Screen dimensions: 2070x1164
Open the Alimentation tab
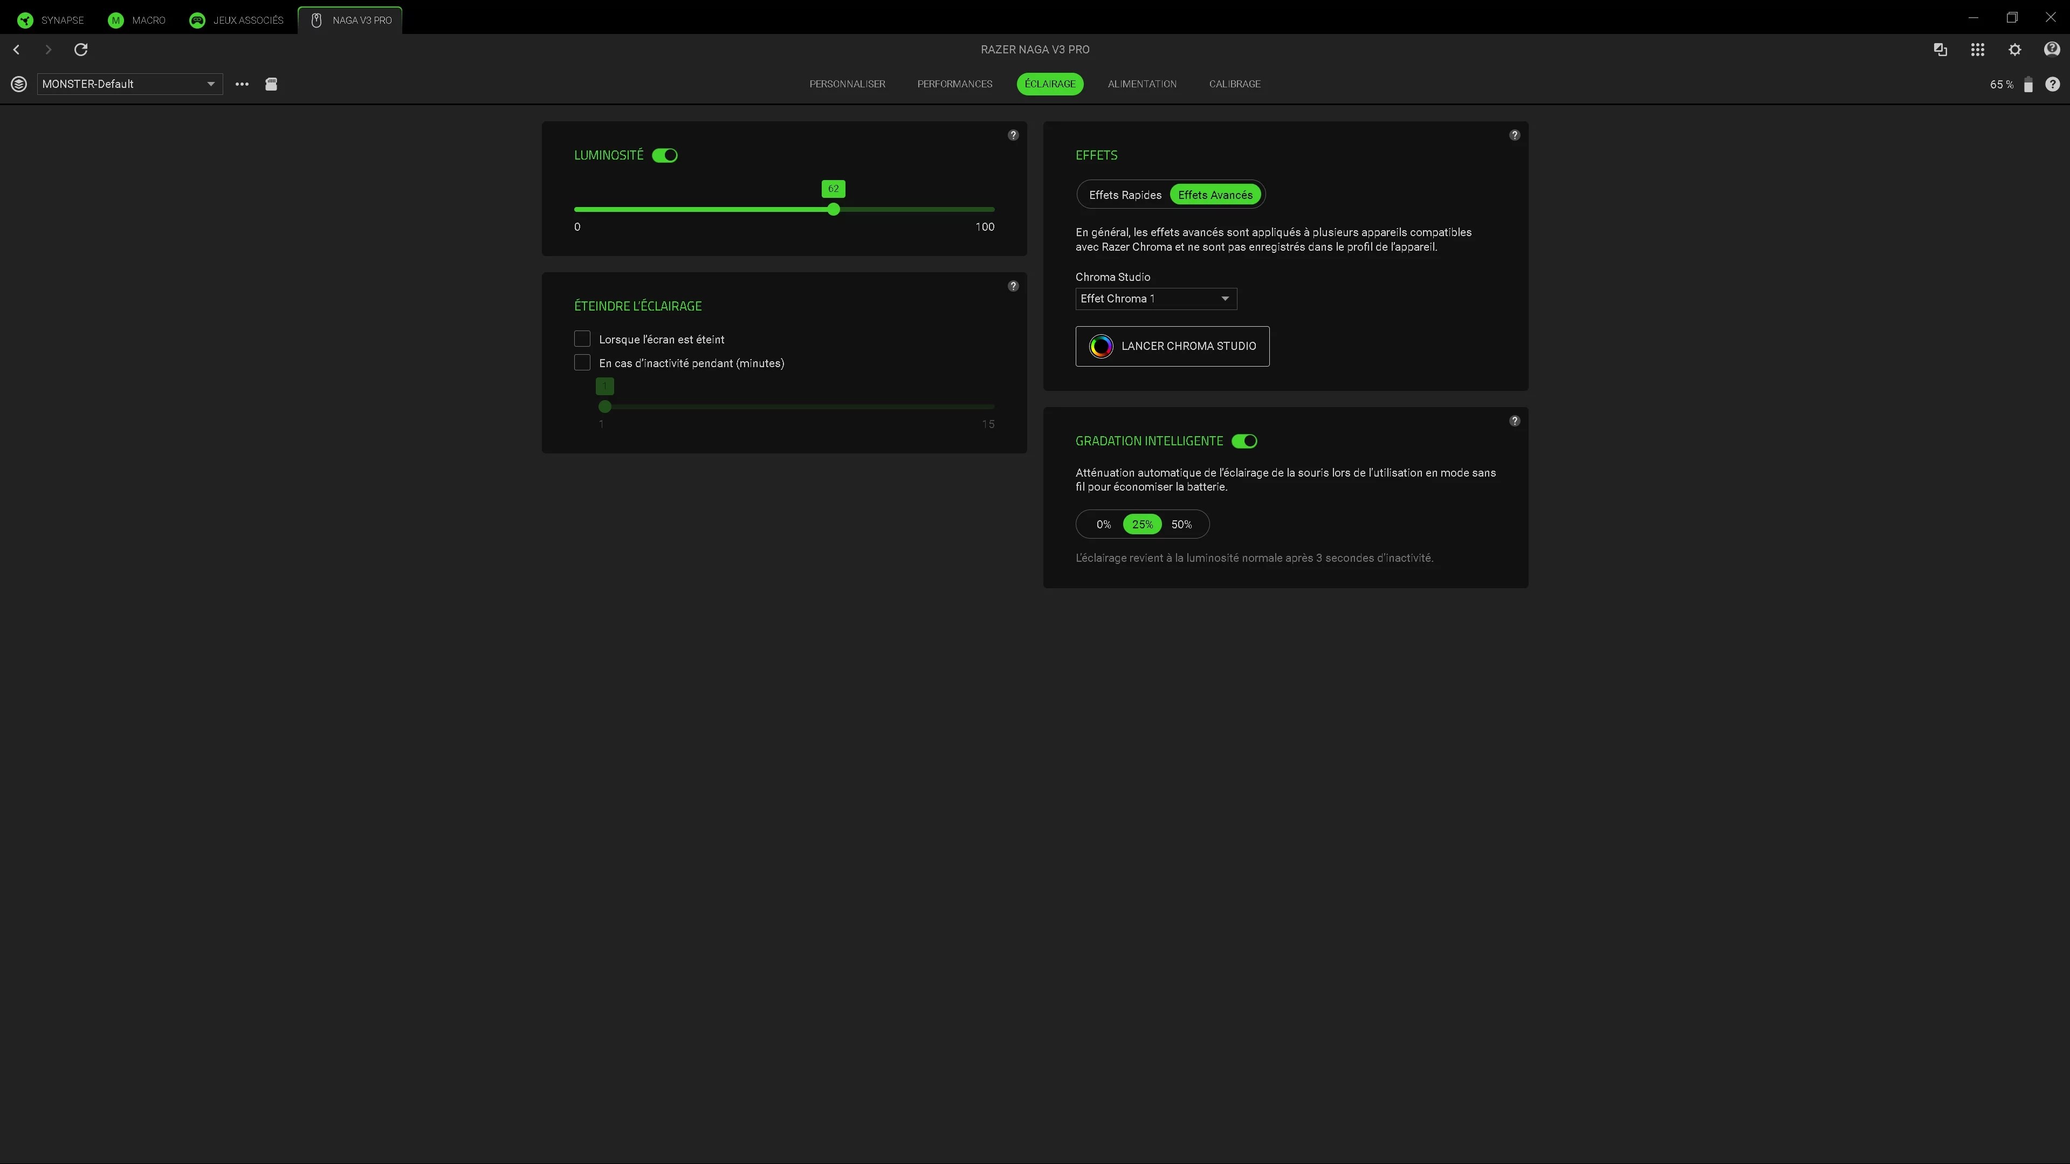[x=1142, y=84]
